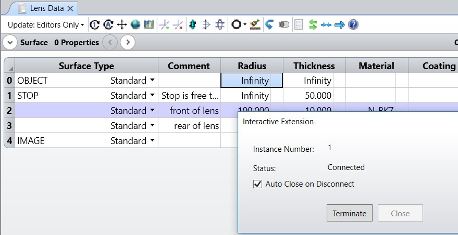458x235 pixels.
Task: Click the green double-arrow swap icon
Action: tap(313, 24)
